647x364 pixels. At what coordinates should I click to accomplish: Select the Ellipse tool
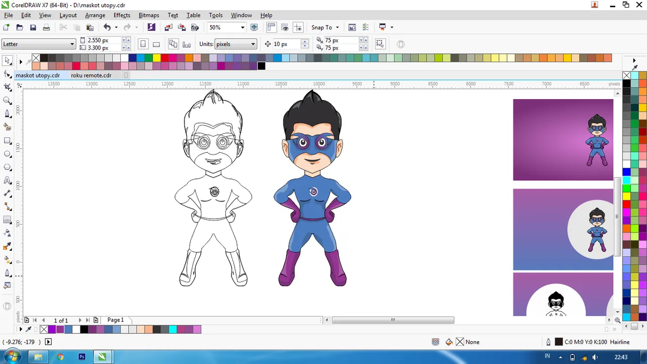7,154
